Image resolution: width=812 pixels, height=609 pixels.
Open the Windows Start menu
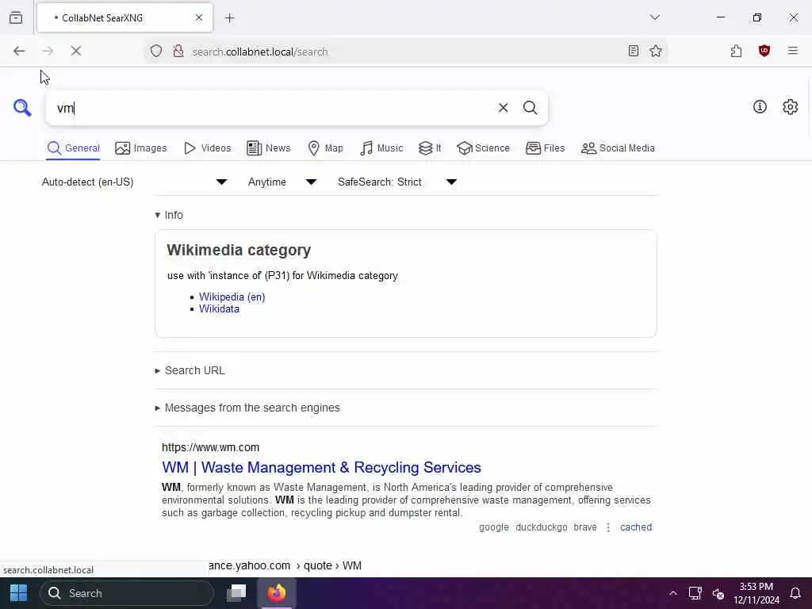pyautogui.click(x=19, y=593)
